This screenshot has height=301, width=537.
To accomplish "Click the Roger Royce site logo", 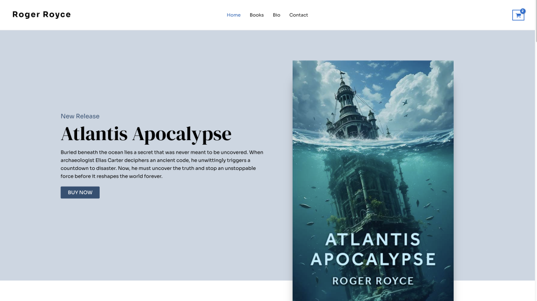I will (x=41, y=15).
